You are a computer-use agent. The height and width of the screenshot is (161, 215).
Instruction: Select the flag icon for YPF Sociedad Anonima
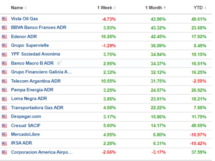[4, 54]
